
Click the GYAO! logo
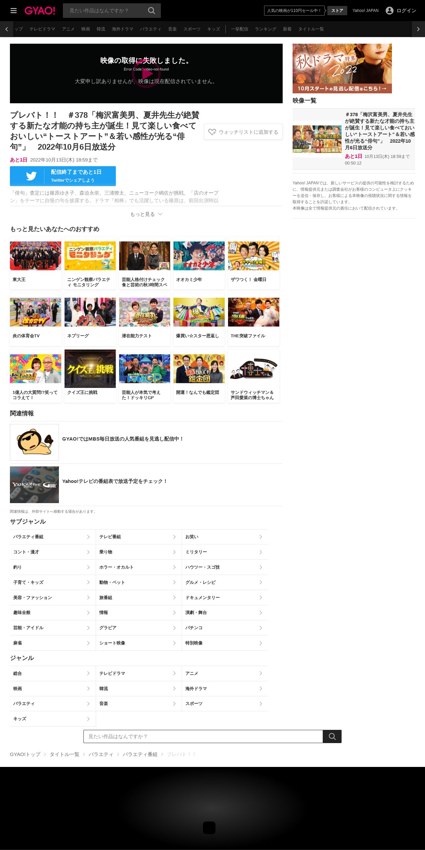(40, 11)
